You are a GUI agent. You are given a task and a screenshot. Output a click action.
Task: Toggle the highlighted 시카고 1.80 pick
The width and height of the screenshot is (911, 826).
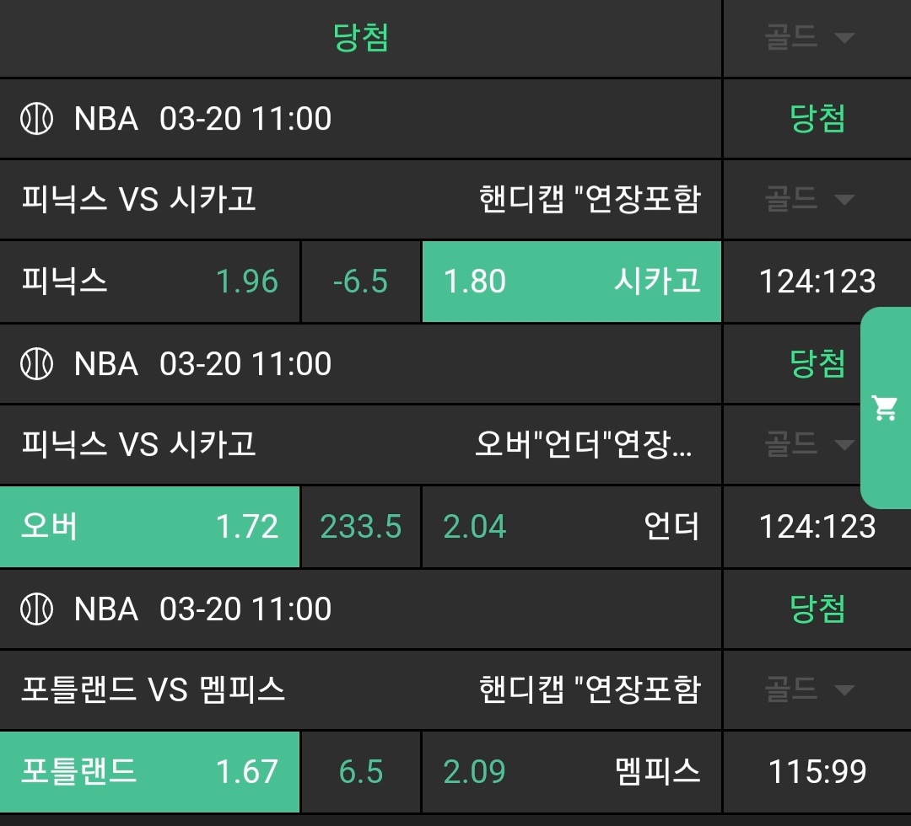pos(571,282)
